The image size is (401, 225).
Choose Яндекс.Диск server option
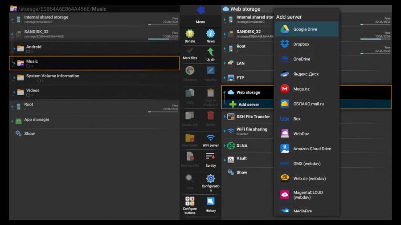307,74
